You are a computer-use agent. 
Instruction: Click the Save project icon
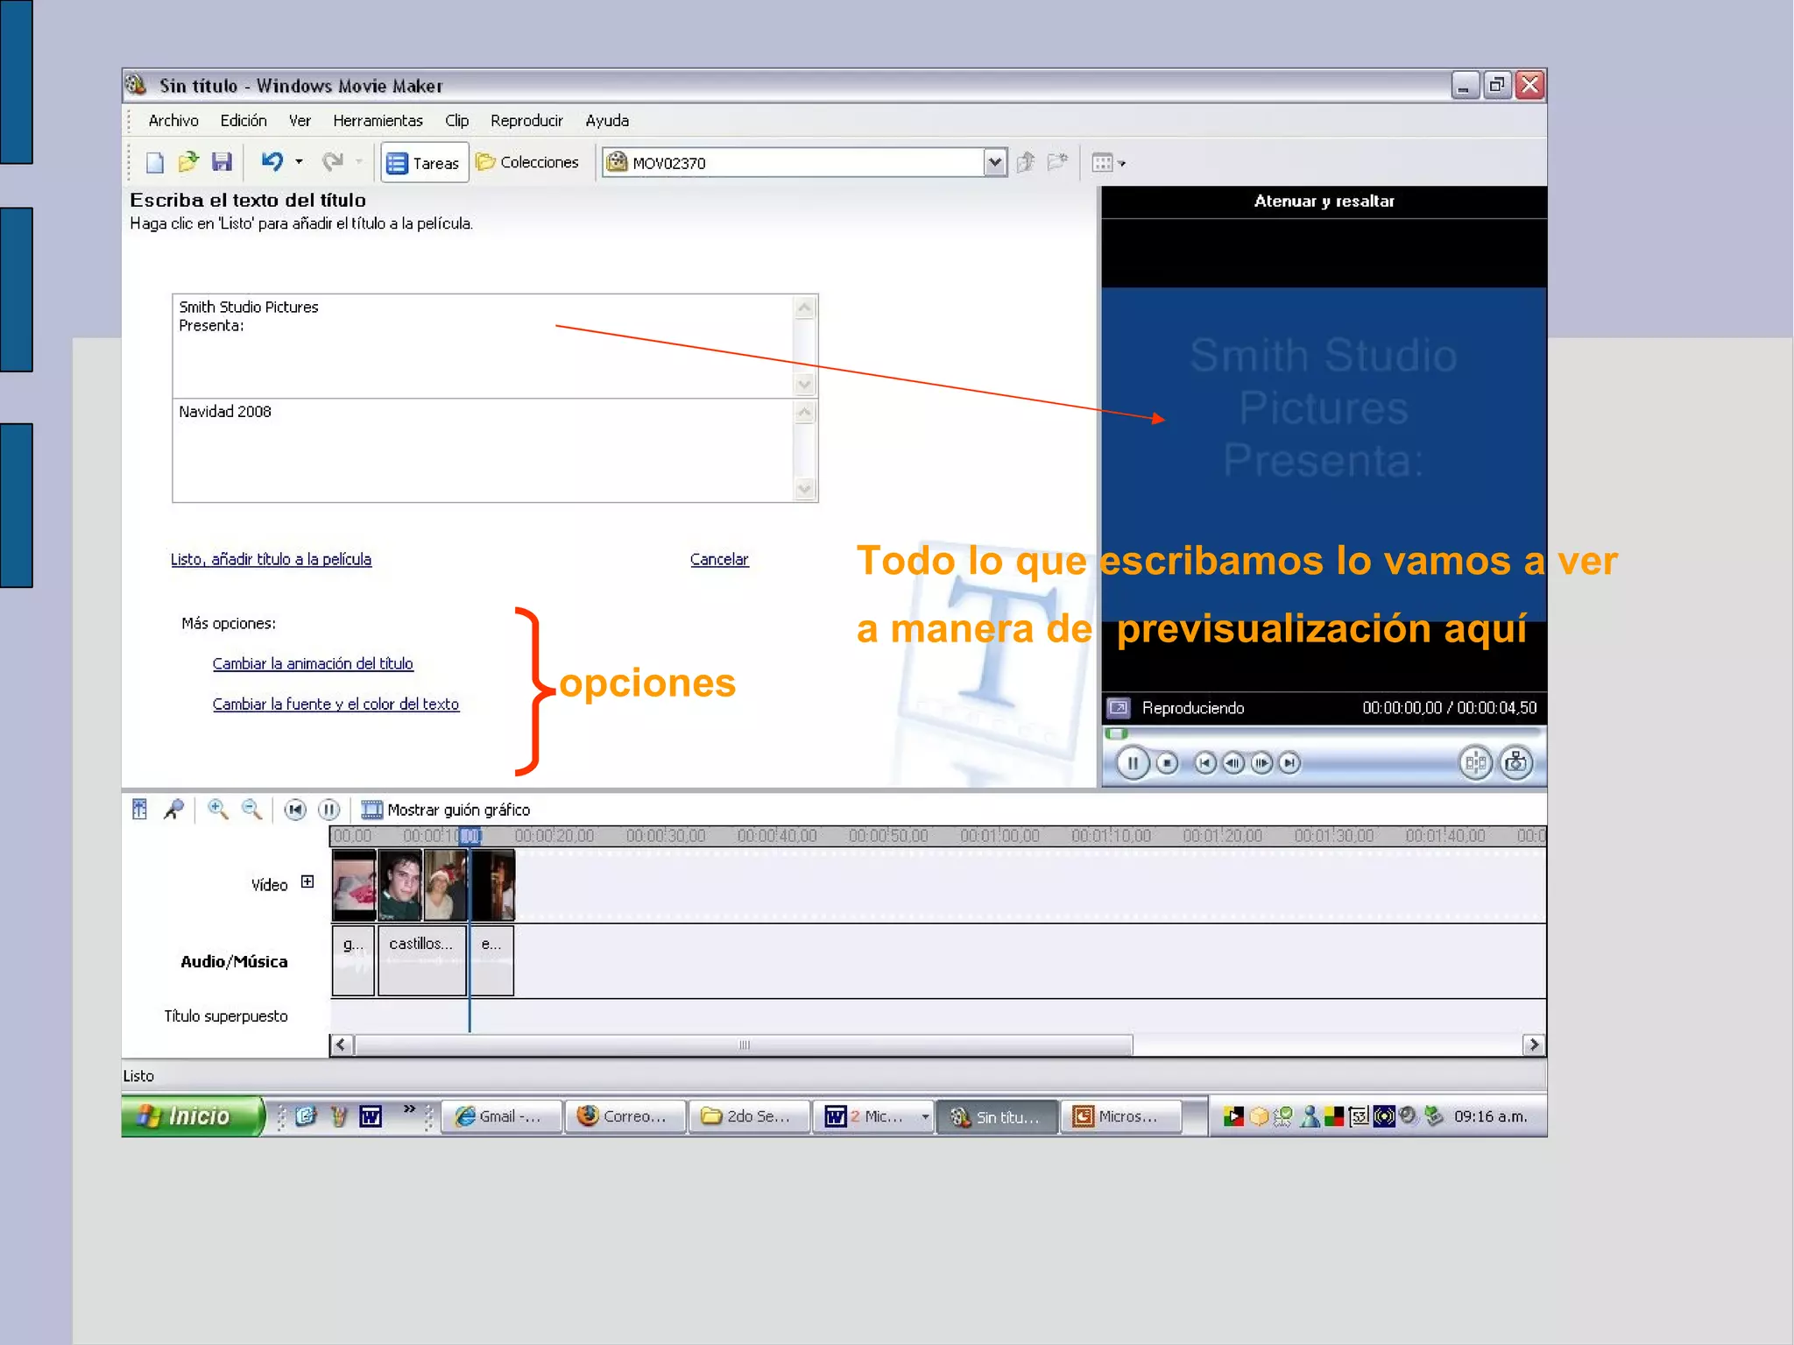click(x=222, y=162)
